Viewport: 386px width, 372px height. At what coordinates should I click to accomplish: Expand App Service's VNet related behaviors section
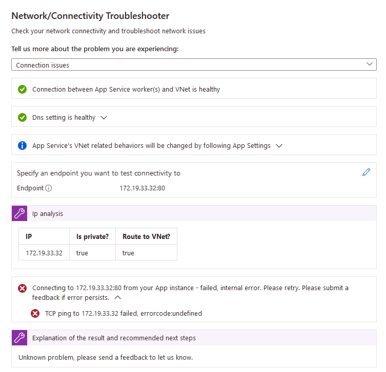point(279,146)
